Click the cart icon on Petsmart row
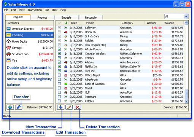 [65, 97]
